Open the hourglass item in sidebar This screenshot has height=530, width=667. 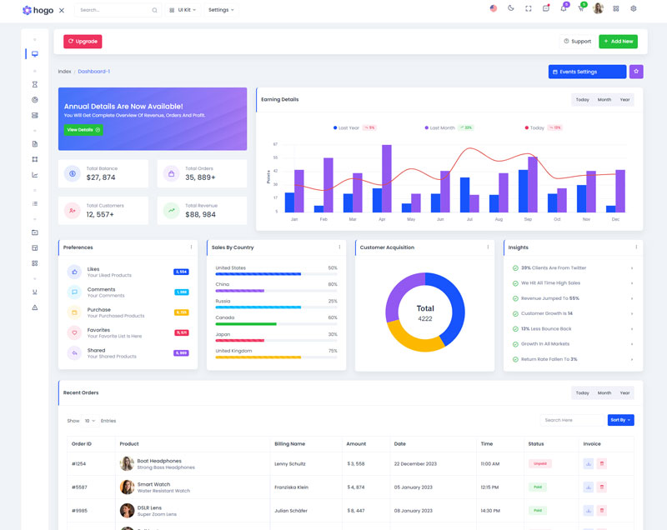tap(34, 84)
